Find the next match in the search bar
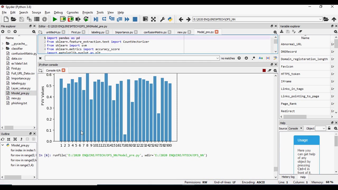338x190 pixels. click(246, 58)
